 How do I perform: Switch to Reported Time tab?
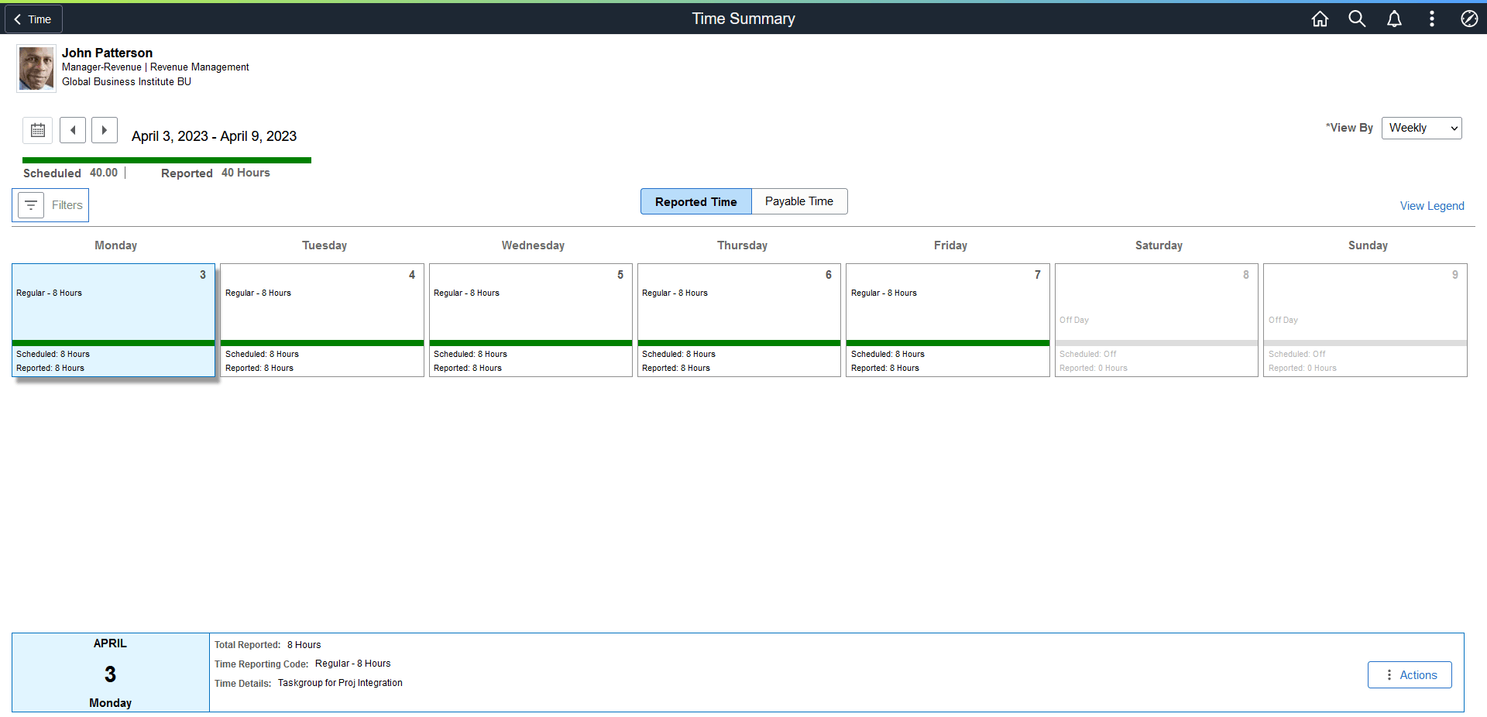696,201
